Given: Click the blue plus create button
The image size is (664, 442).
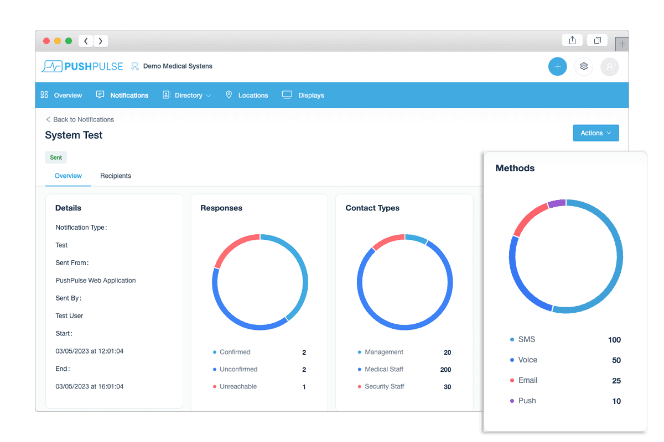Looking at the screenshot, I should [557, 66].
